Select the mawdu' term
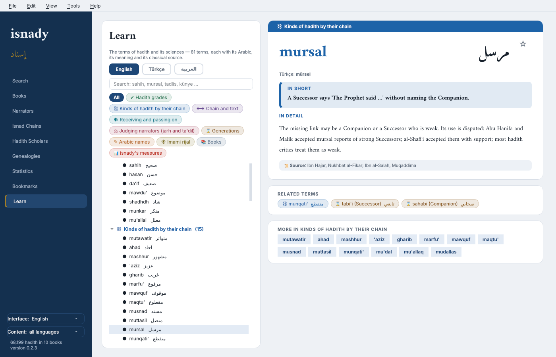The width and height of the screenshot is (556, 357). (179, 193)
